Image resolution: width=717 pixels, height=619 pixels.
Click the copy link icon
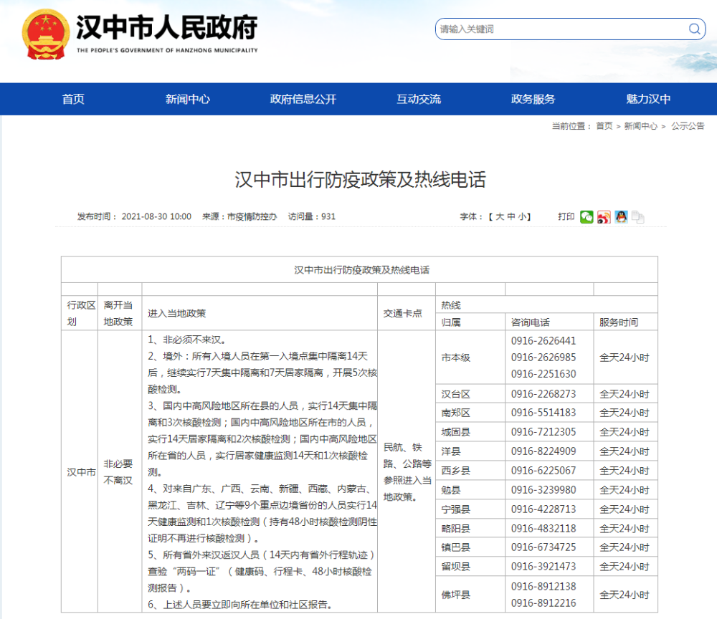point(638,217)
